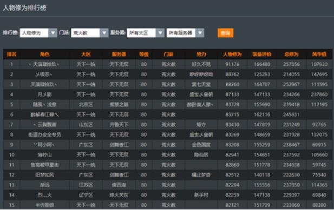Click the 总修为 column header
This screenshot has width=334, height=210.
(291, 55)
